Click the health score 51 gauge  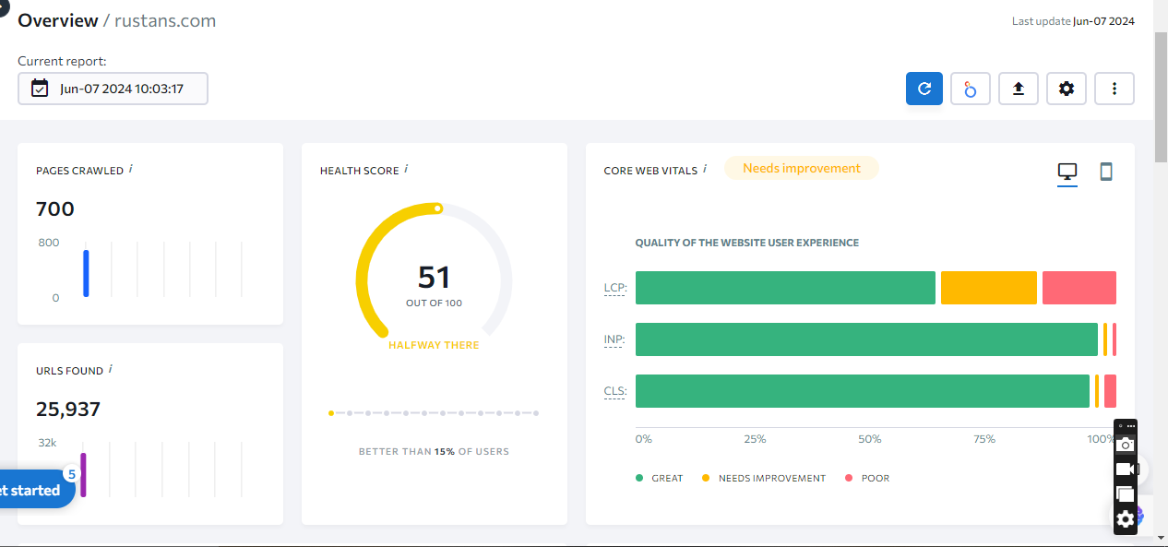click(435, 277)
